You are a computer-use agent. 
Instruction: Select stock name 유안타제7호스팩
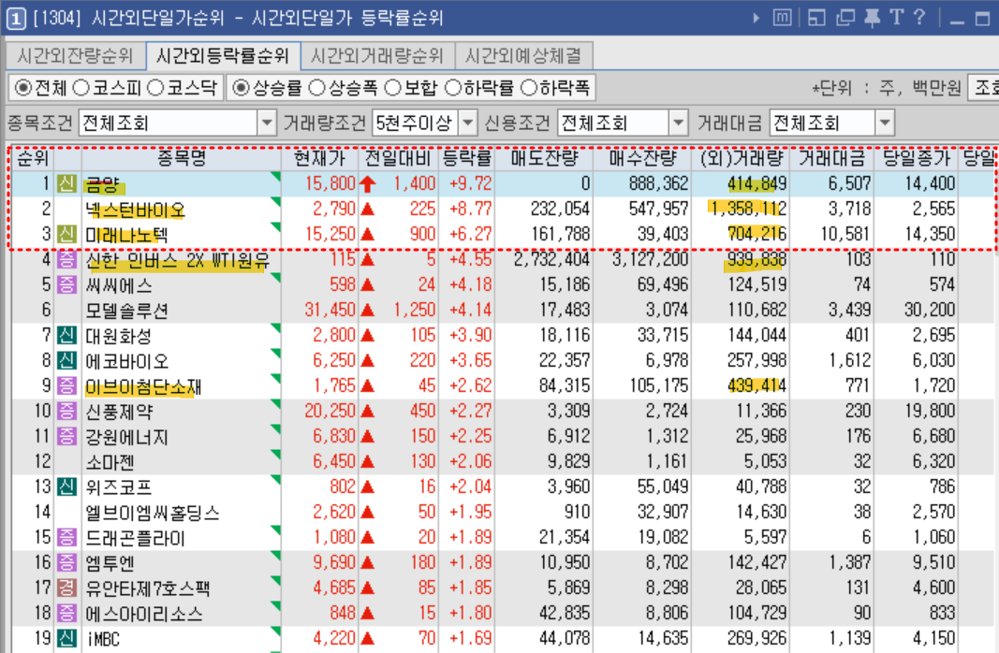point(148,588)
